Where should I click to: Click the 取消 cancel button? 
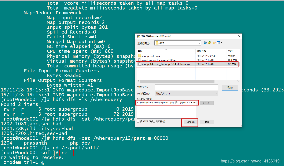pos(207,122)
